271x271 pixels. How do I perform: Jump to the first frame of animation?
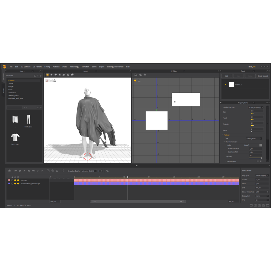point(16,171)
